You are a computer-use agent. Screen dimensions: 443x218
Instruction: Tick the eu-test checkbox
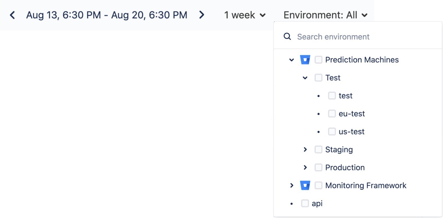coord(332,114)
